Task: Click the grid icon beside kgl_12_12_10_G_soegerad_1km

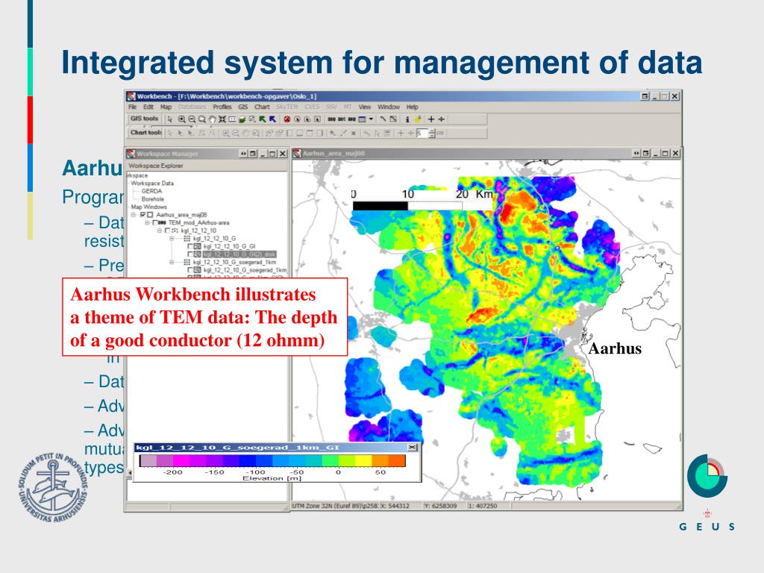Action: (187, 262)
